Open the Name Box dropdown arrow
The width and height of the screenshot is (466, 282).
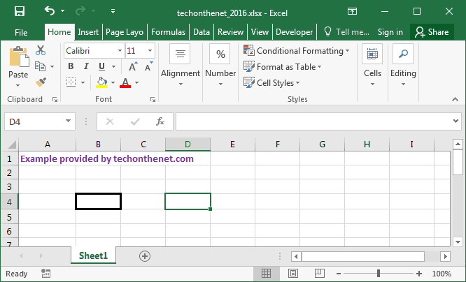click(68, 121)
